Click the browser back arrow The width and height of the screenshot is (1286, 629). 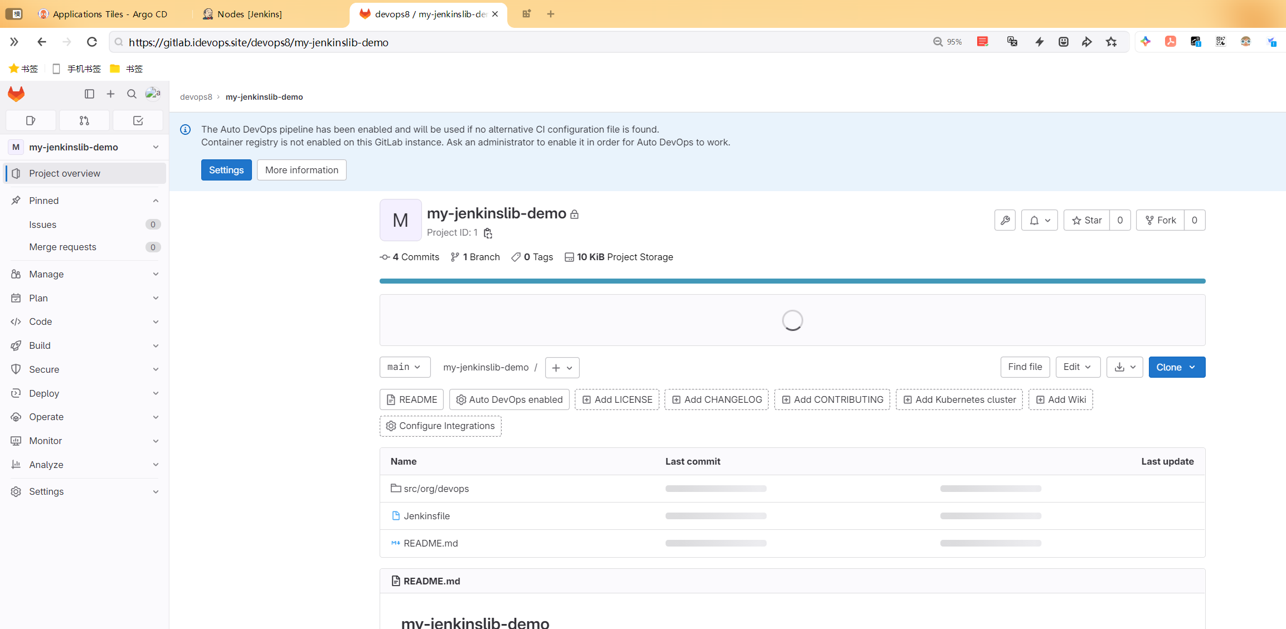click(x=42, y=42)
